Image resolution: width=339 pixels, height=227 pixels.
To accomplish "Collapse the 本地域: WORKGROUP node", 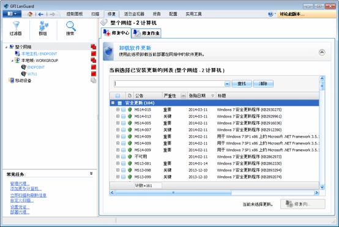I will point(12,61).
